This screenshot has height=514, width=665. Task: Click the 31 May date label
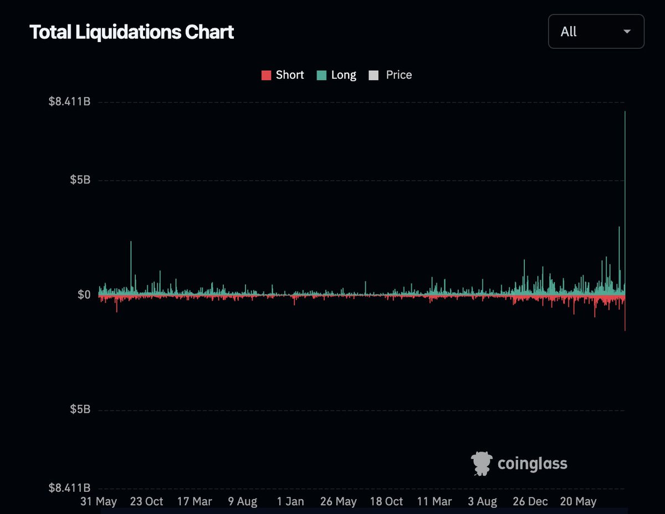click(99, 502)
